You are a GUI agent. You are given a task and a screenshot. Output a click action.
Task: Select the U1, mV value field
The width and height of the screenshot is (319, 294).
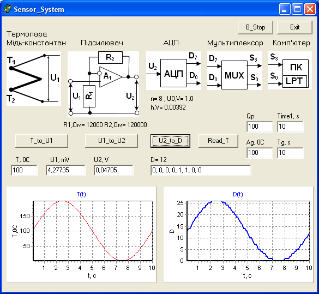[65, 170]
